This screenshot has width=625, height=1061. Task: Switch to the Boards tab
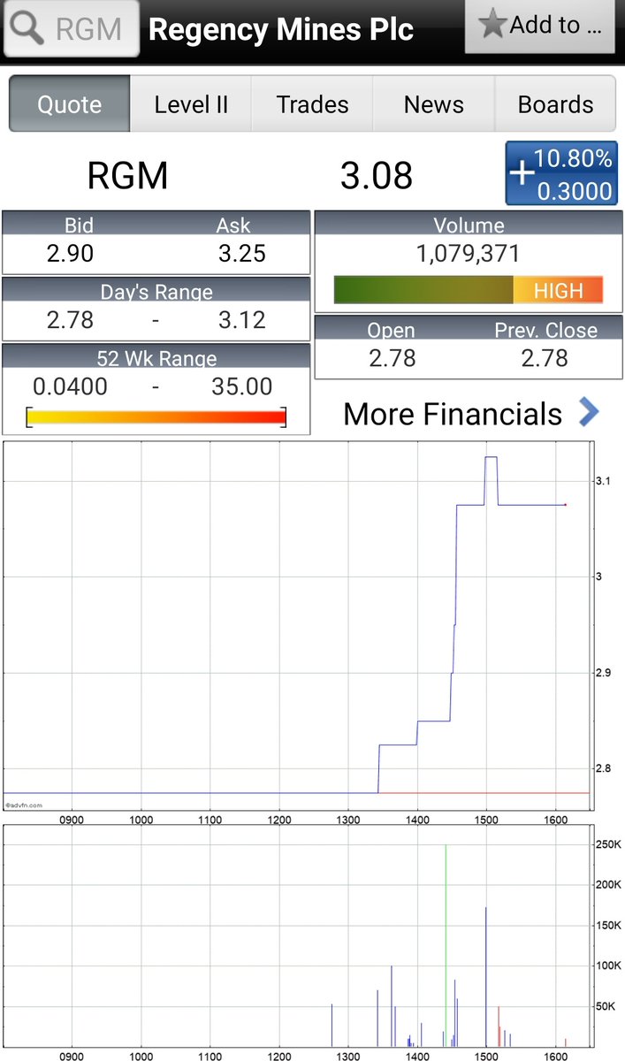[x=555, y=104]
